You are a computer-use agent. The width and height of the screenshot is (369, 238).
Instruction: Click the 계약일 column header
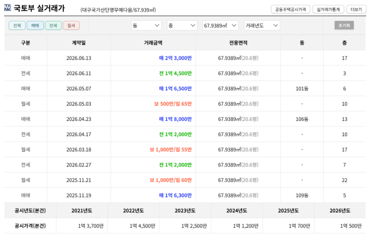point(79,42)
